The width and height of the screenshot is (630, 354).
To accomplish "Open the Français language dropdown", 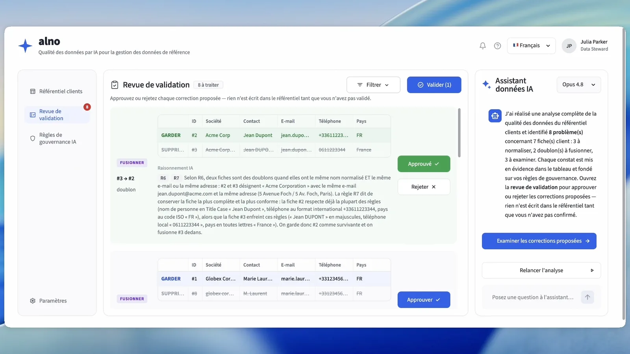I will [x=531, y=46].
